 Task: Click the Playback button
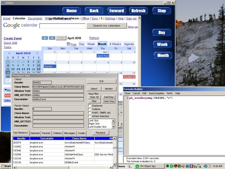100,133
